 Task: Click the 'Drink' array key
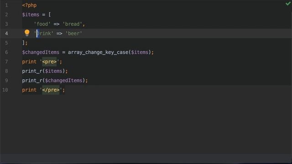coord(44,33)
